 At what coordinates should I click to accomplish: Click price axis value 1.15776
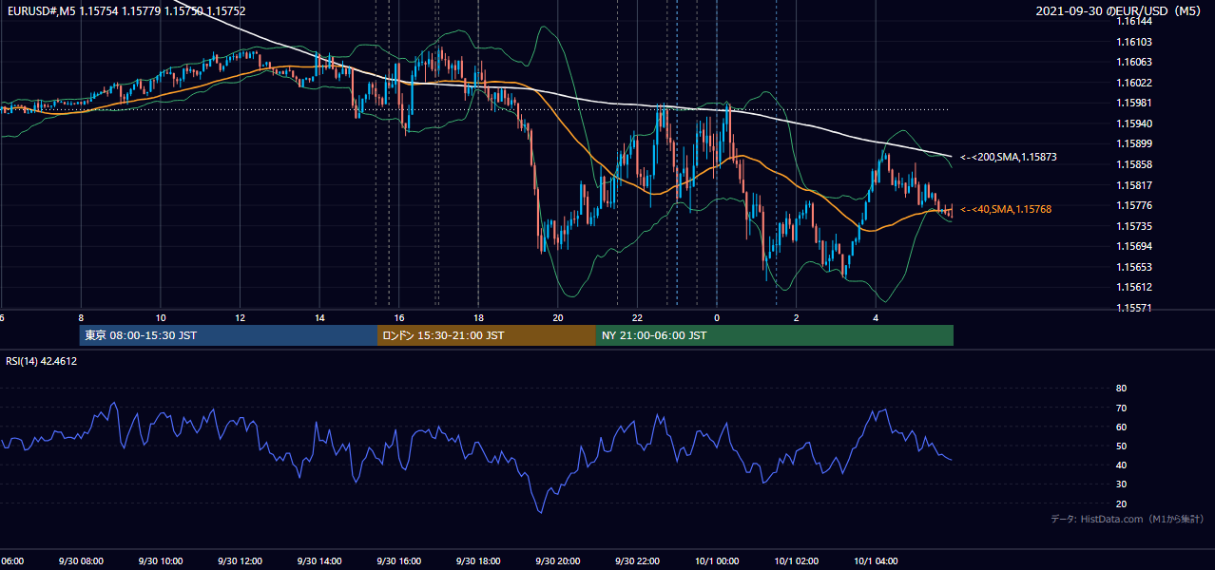[1134, 205]
